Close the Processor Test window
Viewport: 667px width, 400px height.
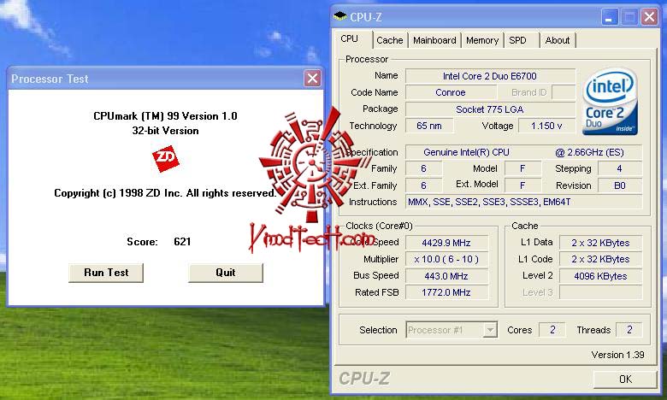[x=312, y=79]
